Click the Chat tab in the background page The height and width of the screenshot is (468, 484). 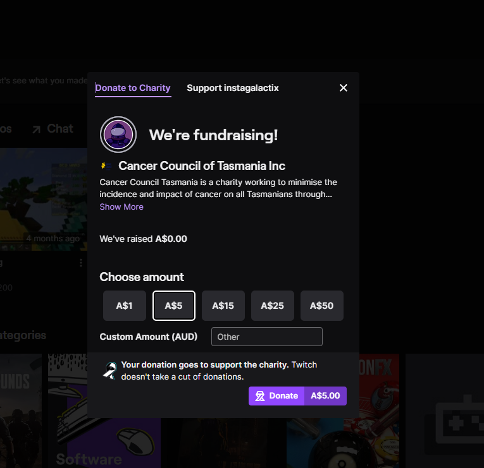60,129
